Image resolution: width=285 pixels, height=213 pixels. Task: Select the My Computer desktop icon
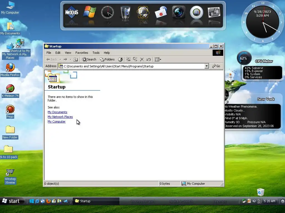click(x=10, y=8)
